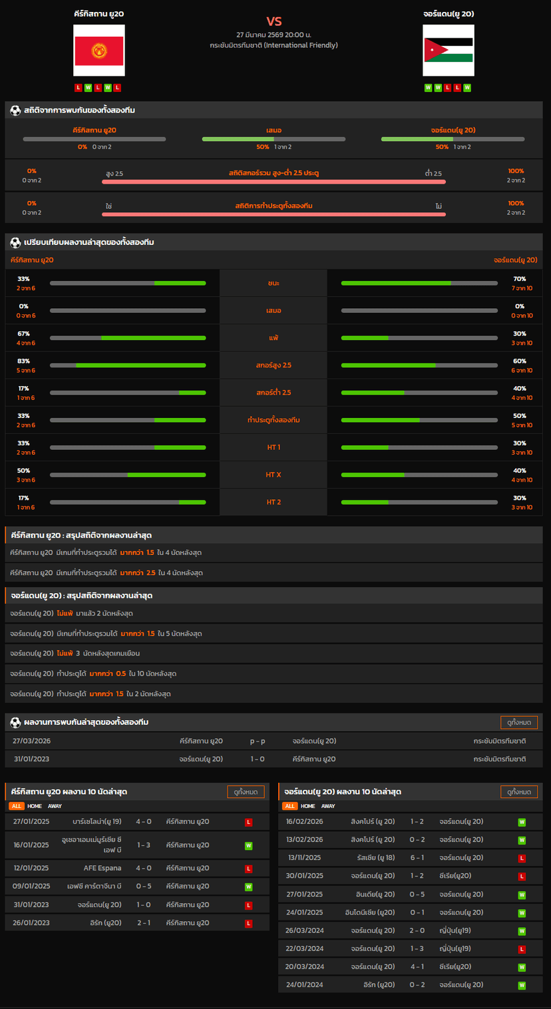Click W badge on 16/02/2026 Jordan match row

pyautogui.click(x=522, y=822)
